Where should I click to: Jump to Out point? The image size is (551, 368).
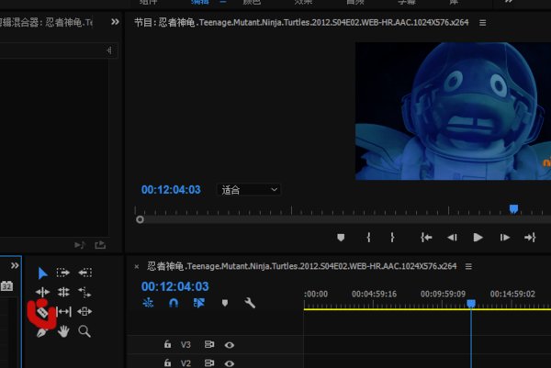pos(530,238)
